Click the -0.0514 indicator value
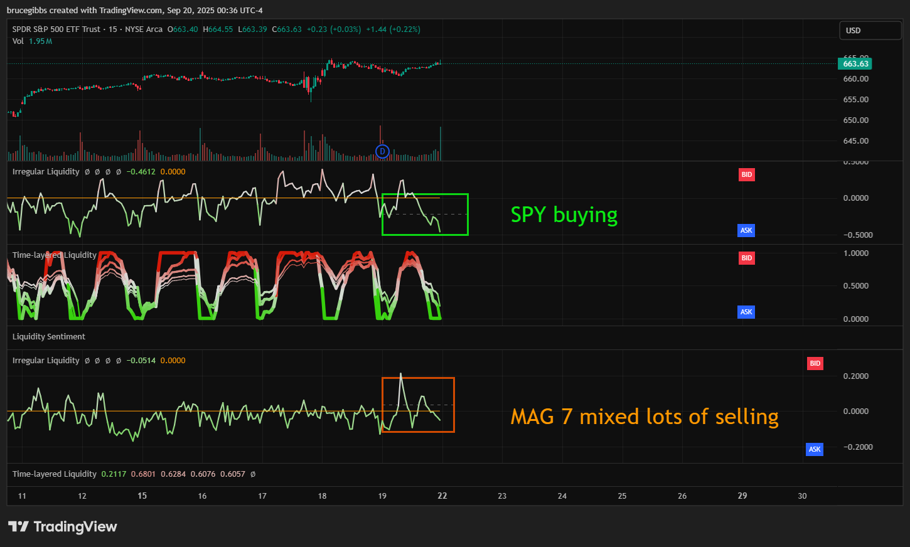The width and height of the screenshot is (910, 547). 141,360
